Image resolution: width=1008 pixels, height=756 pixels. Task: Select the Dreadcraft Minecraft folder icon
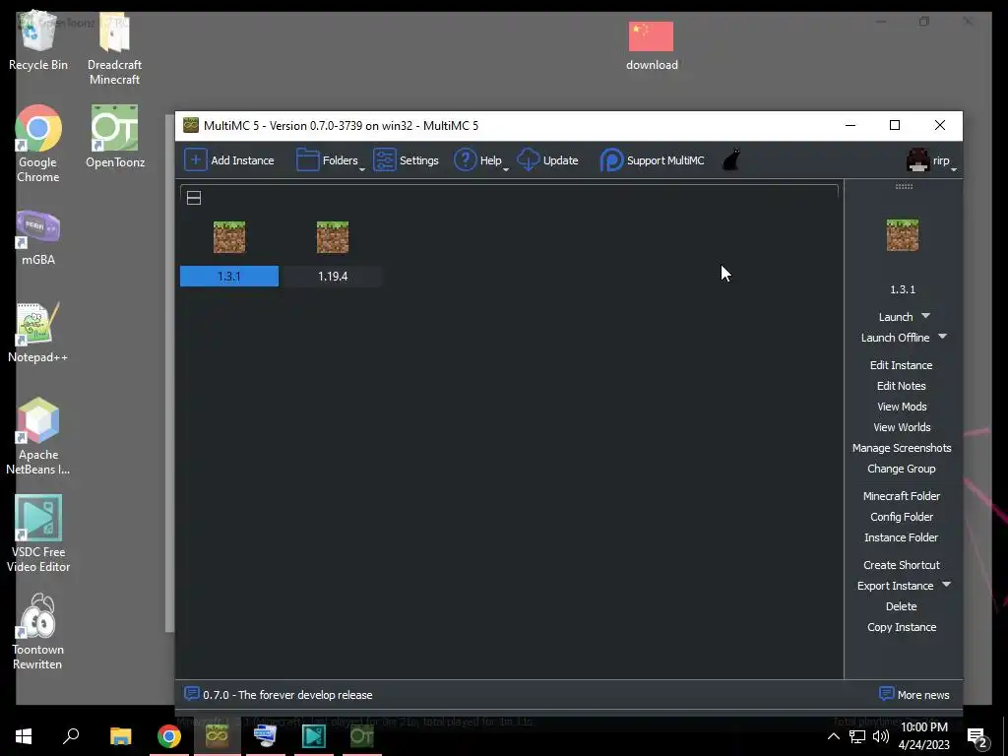pos(114,49)
